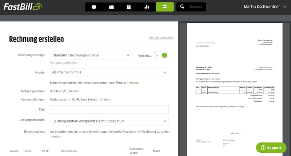Open the bar chart reports icon
This screenshot has width=291, height=156.
point(147,7)
